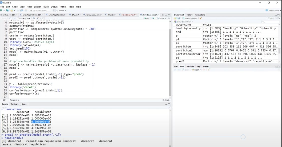The height and width of the screenshot is (147, 282).
Task: Click the show document outline icon in editor
Action: click(x=169, y=18)
